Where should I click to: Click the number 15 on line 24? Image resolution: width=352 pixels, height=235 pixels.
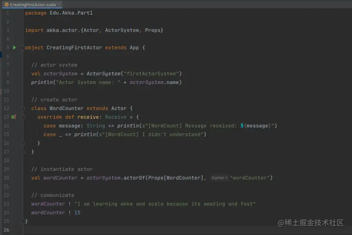(x=77, y=212)
